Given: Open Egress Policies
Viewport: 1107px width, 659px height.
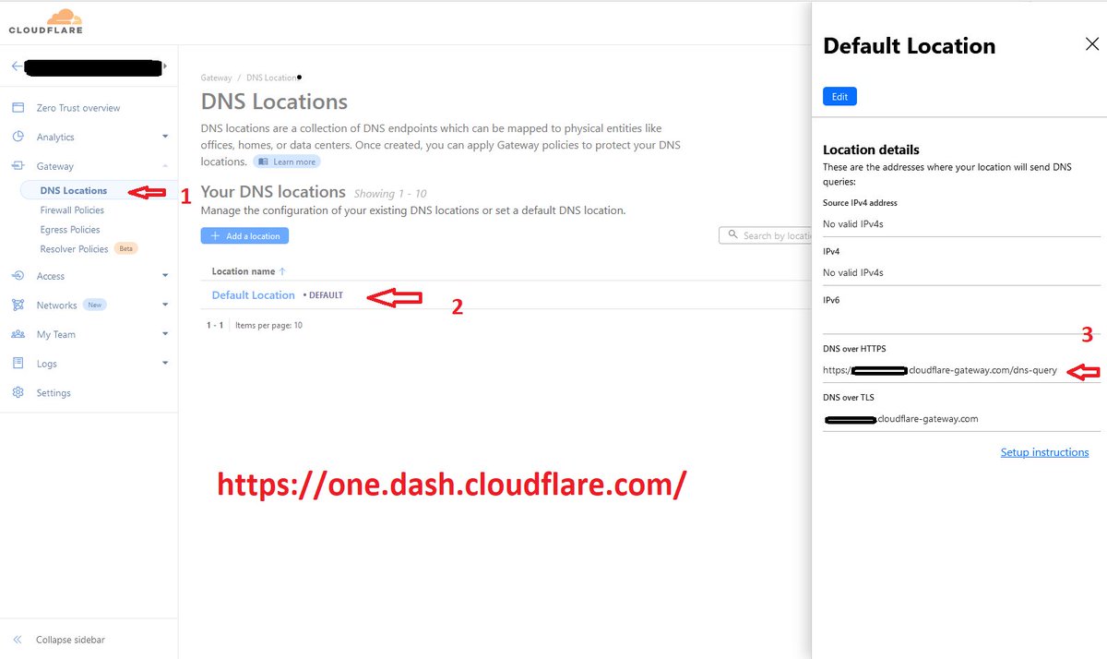Looking at the screenshot, I should (x=70, y=230).
